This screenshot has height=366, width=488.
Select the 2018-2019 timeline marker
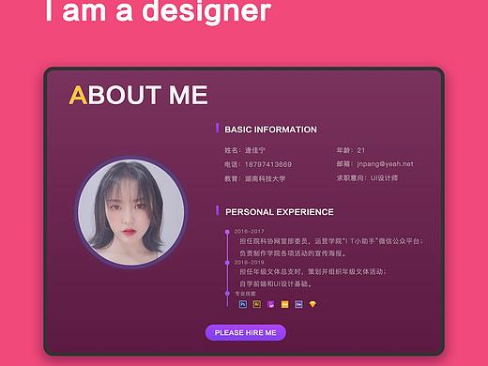coord(227,263)
